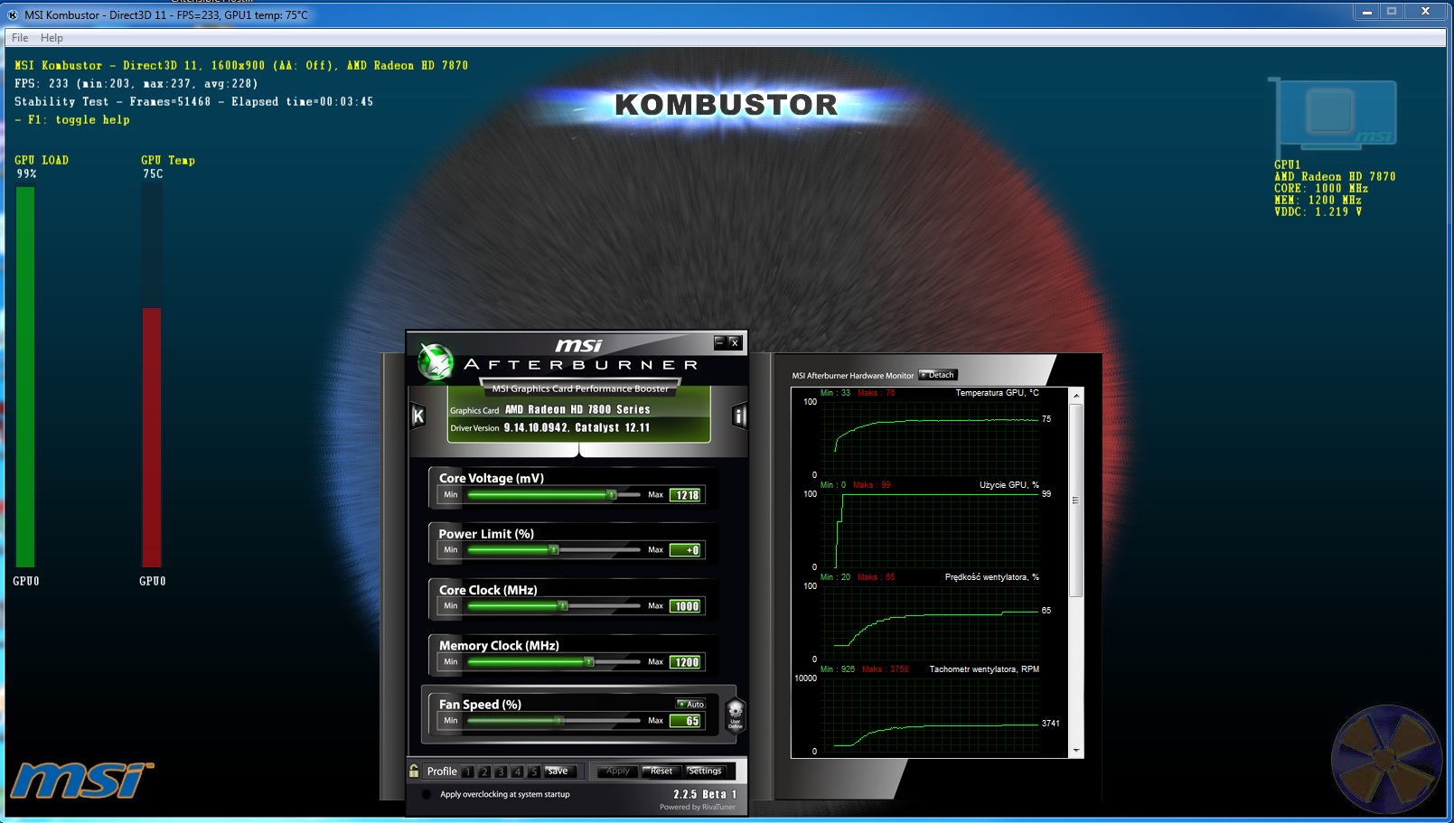Detach the Hardware Monitor panel

point(938,375)
